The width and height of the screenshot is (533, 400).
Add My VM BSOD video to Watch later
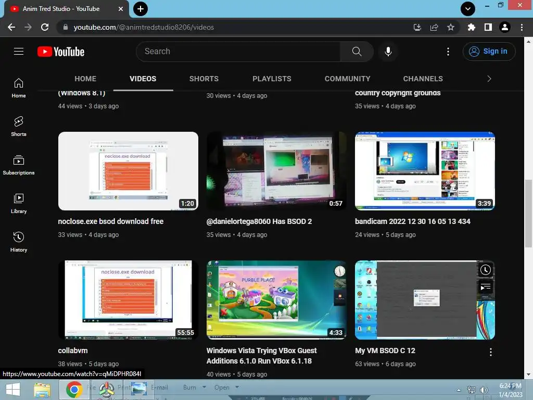point(486,270)
